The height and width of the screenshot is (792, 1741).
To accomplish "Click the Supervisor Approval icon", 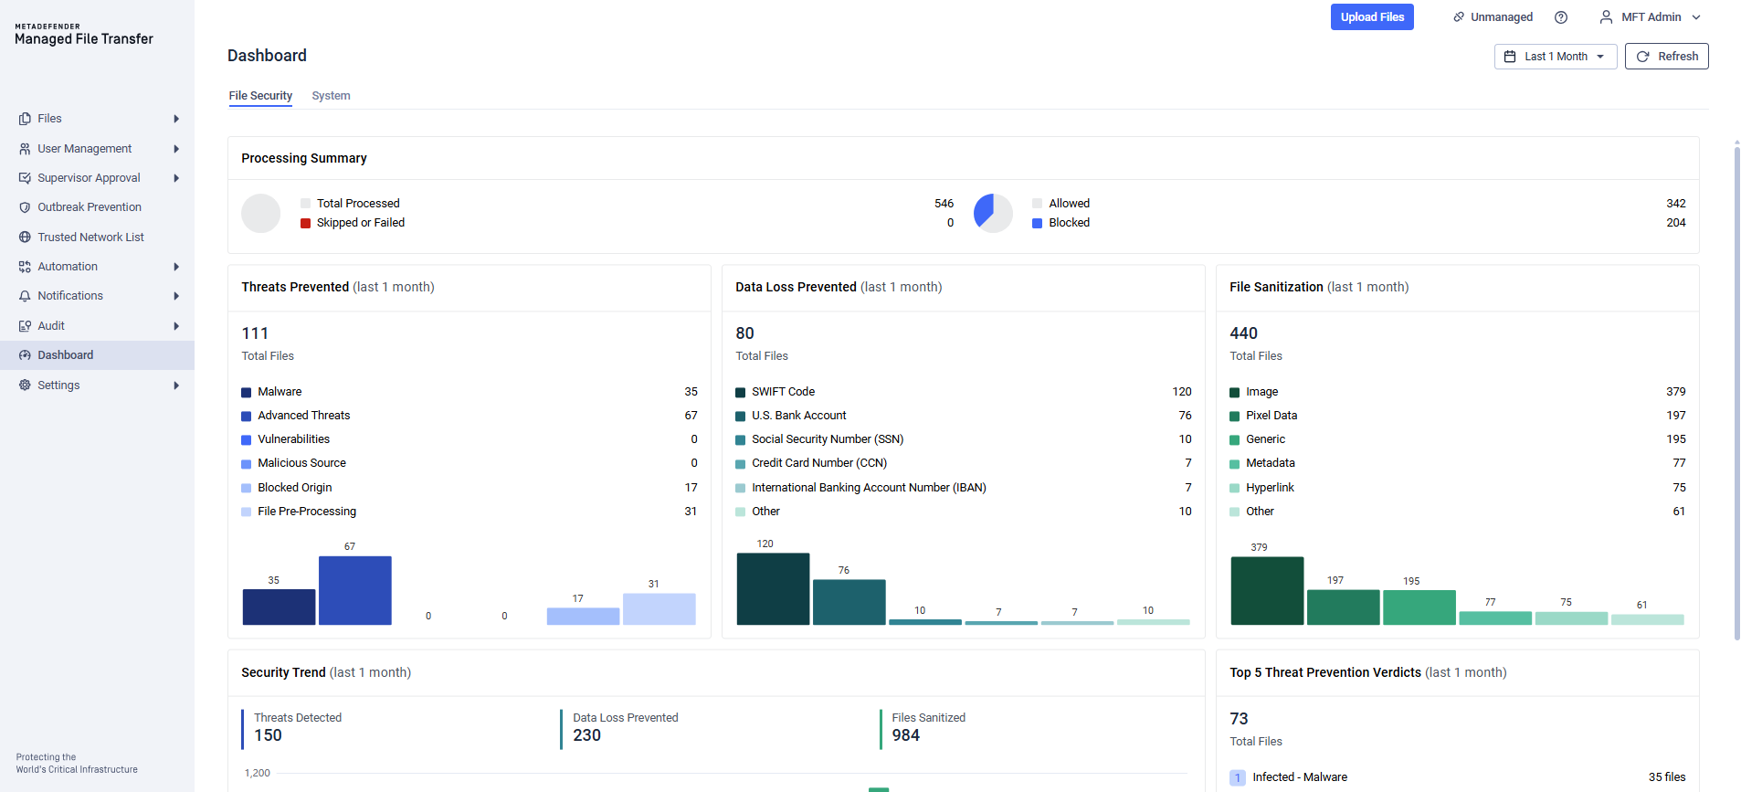I will click(25, 178).
